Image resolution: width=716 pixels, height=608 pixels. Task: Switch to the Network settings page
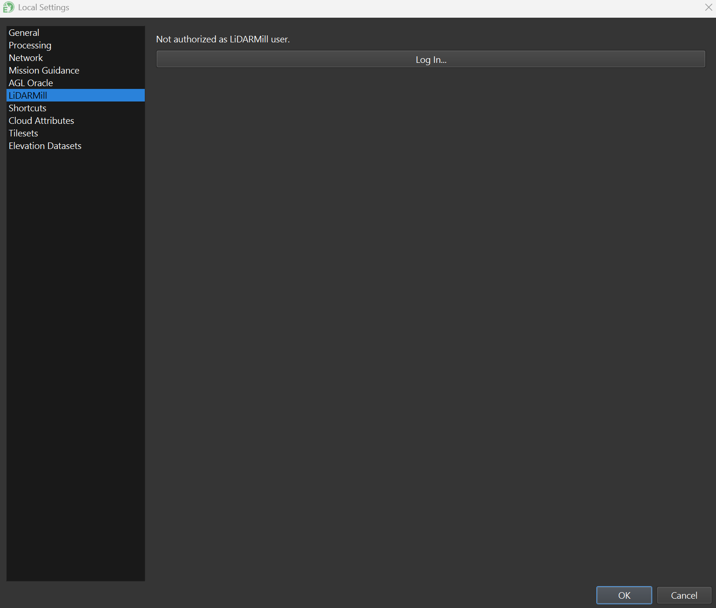coord(26,58)
